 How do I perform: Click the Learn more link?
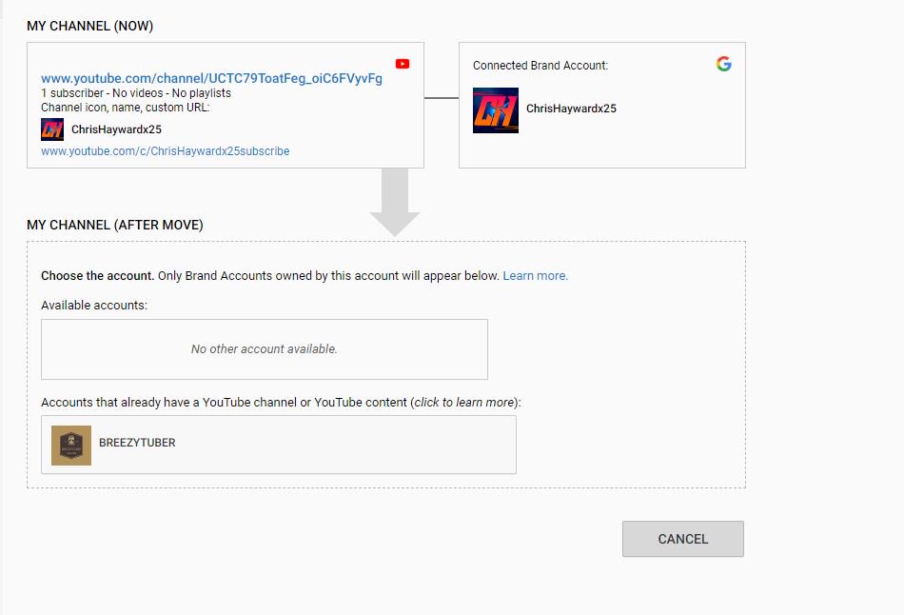[535, 276]
